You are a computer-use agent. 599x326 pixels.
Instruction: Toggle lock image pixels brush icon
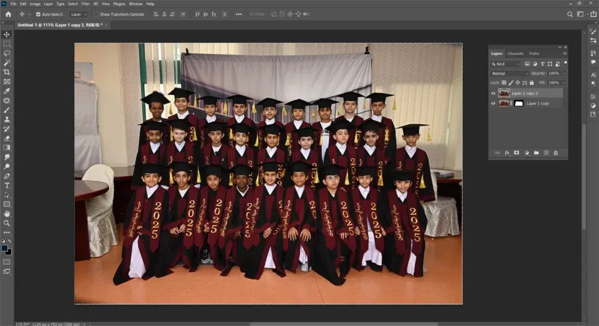click(511, 83)
